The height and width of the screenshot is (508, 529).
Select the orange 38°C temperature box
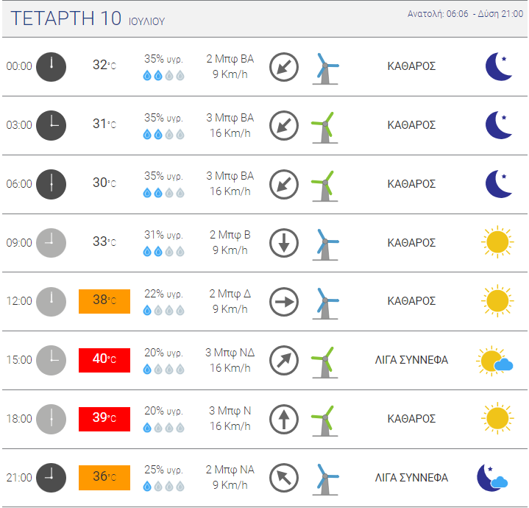pyautogui.click(x=104, y=301)
